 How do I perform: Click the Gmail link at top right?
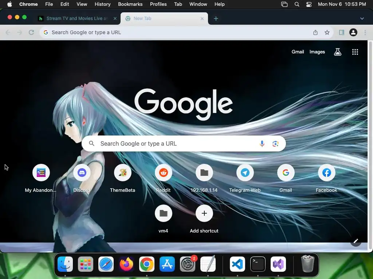298,52
